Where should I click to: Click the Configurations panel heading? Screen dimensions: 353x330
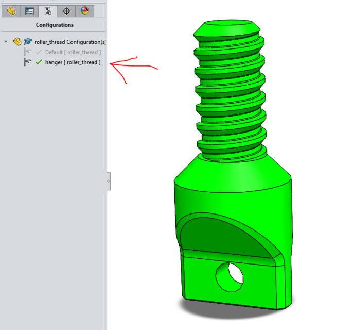55,25
